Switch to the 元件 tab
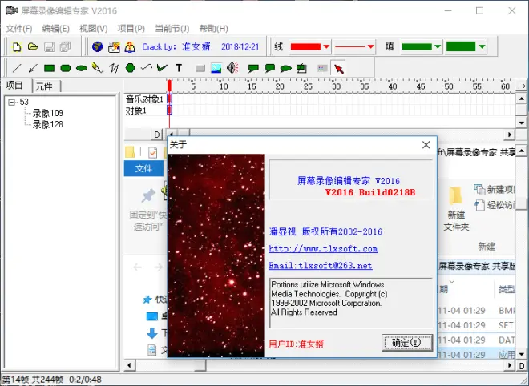The height and width of the screenshot is (386, 529). pyautogui.click(x=44, y=86)
